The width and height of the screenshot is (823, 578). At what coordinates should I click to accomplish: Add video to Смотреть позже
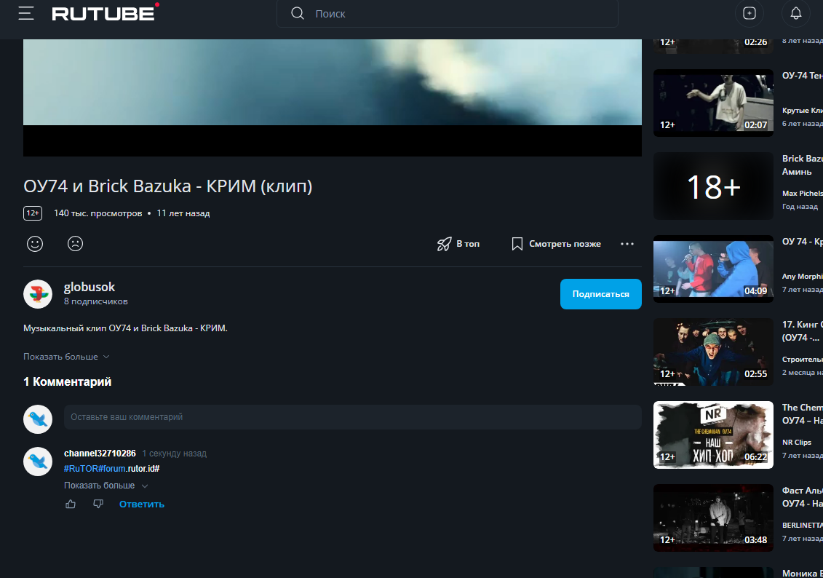(x=557, y=244)
